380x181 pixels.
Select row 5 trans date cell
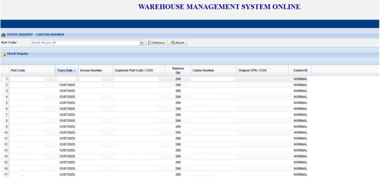tap(67, 103)
